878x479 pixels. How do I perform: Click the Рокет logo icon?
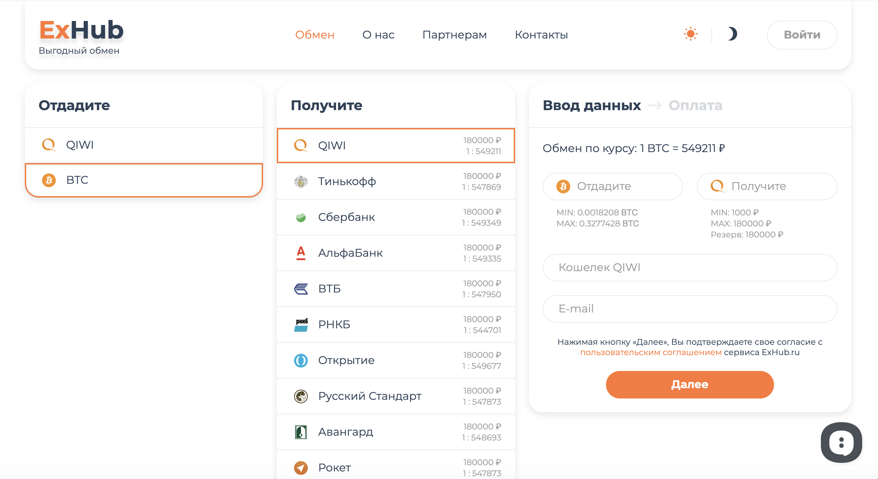coord(301,468)
